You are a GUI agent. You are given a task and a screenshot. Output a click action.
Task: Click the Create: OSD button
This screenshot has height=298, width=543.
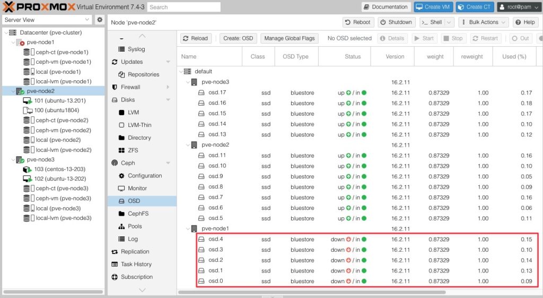coord(238,38)
